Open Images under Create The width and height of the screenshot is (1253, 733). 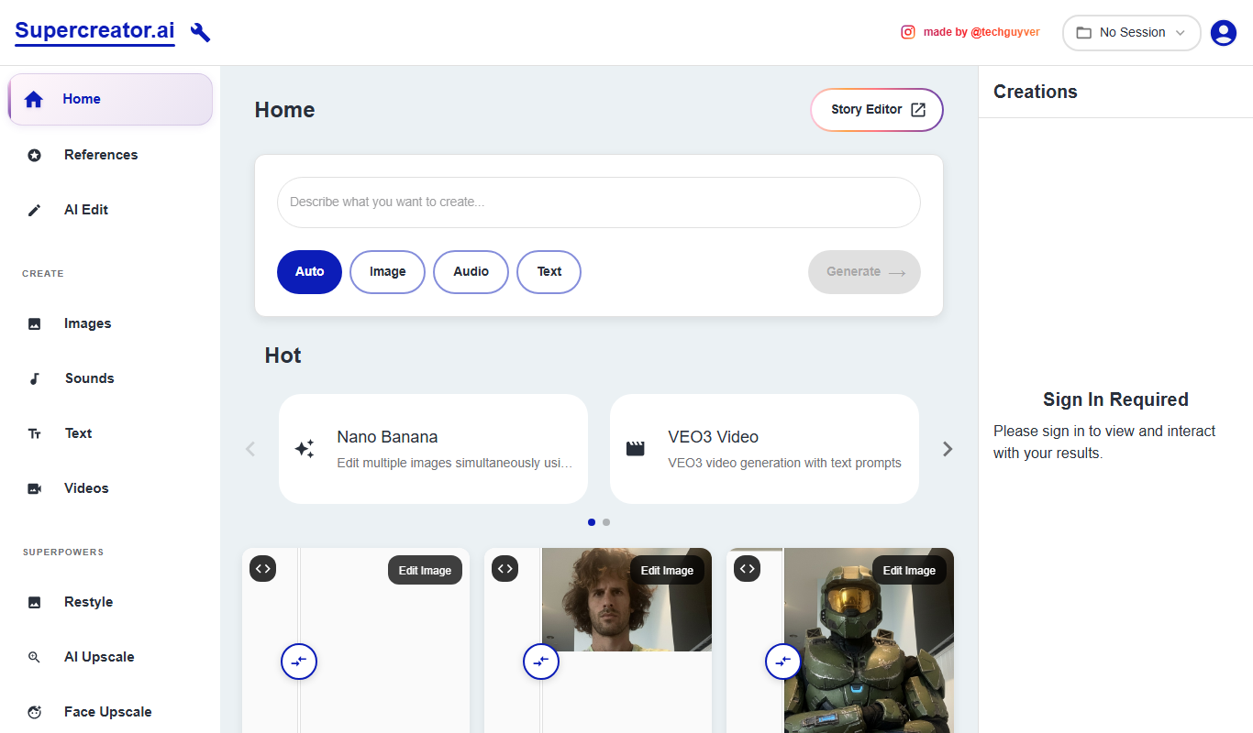click(x=110, y=323)
